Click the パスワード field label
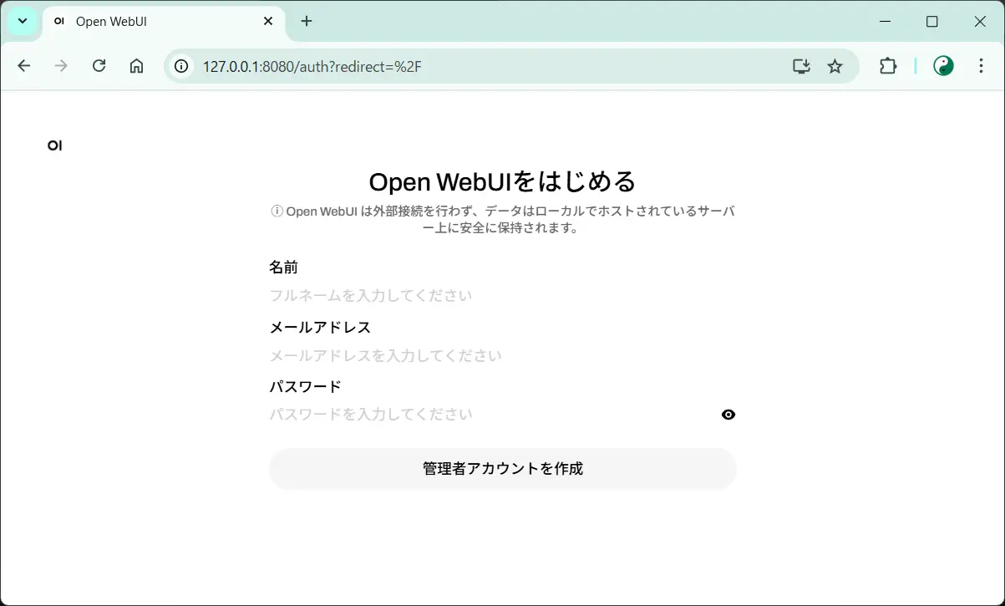This screenshot has width=1005, height=606. point(305,386)
